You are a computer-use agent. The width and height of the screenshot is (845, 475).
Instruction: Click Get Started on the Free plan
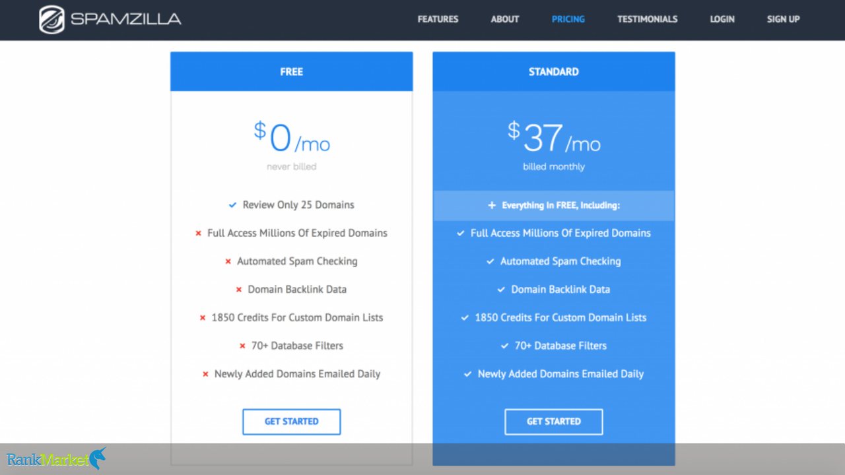pyautogui.click(x=292, y=422)
